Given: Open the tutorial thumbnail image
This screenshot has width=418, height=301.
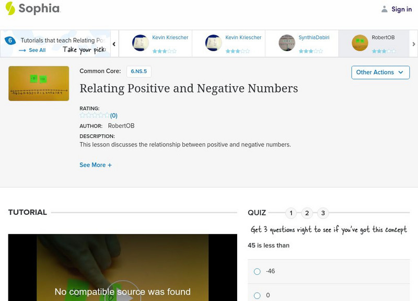Looking at the screenshot, I should 38,83.
